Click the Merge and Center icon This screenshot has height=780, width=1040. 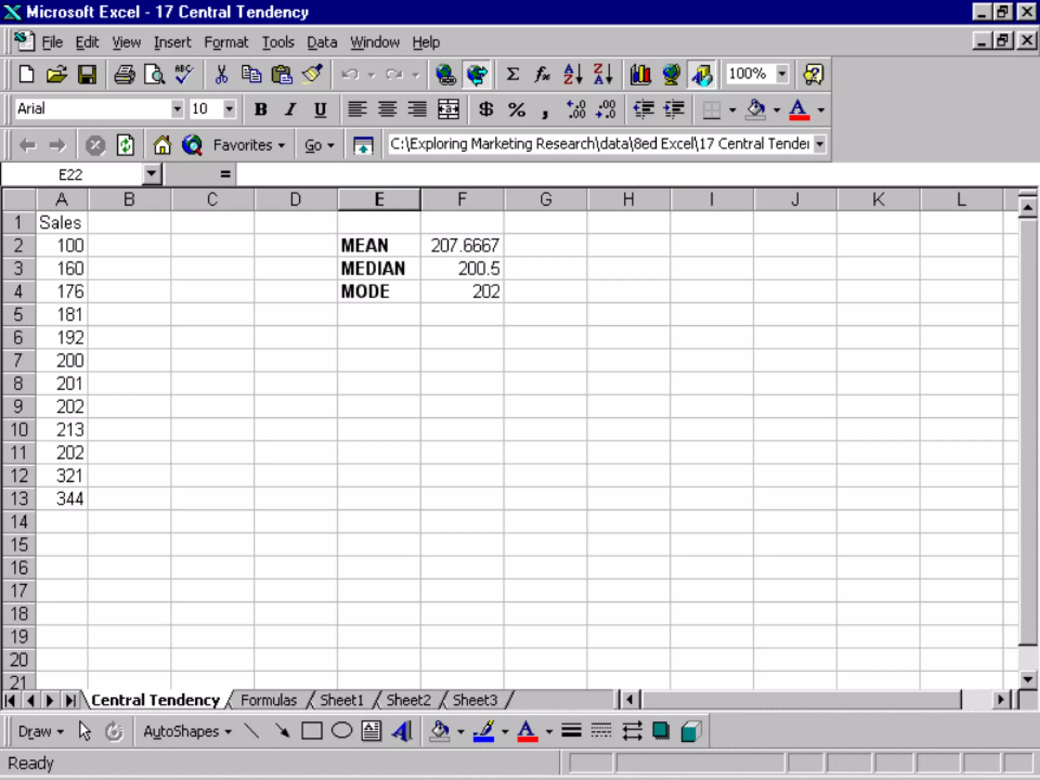448,109
